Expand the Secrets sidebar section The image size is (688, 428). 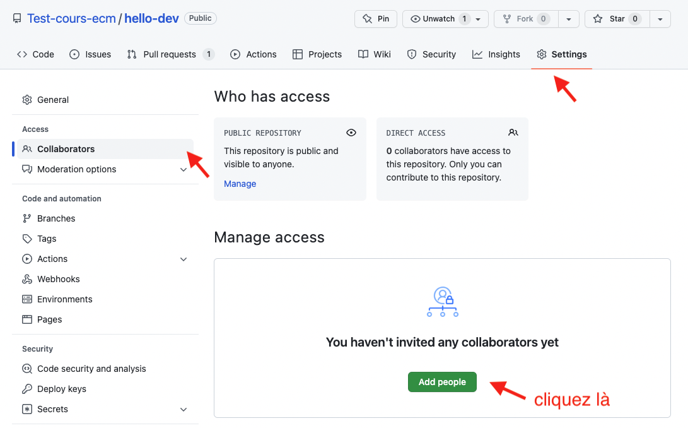184,409
